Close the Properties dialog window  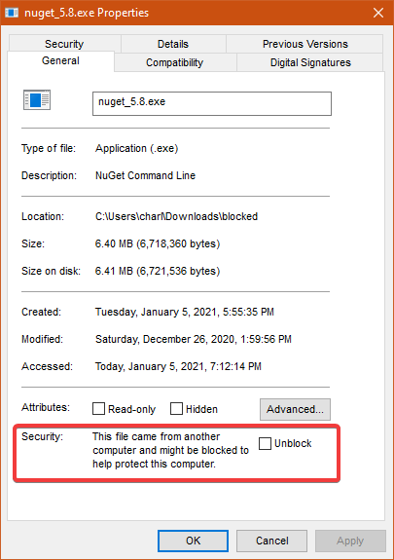click(378, 13)
